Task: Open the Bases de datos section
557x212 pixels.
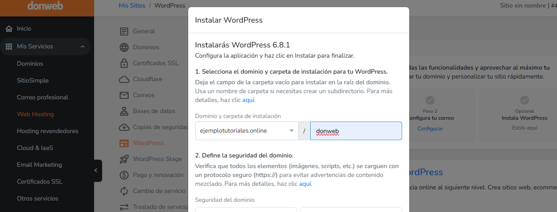Action: click(x=154, y=111)
